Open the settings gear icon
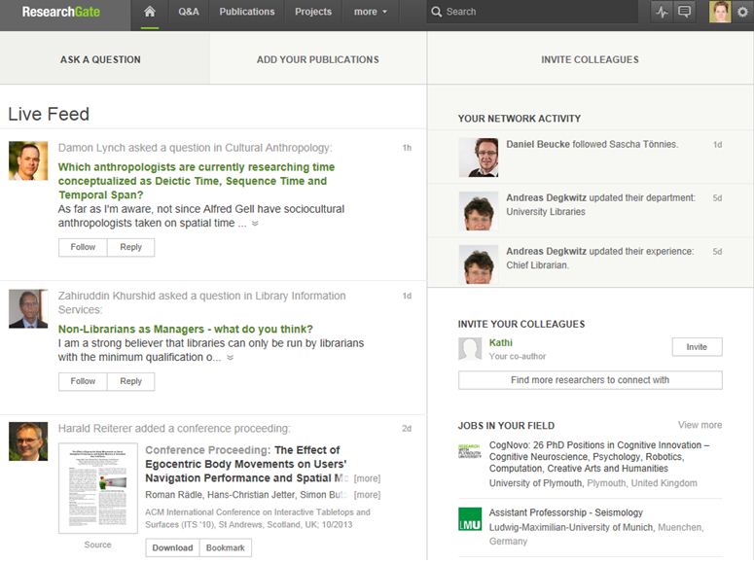Viewport: 754px width, 563px height. point(742,12)
